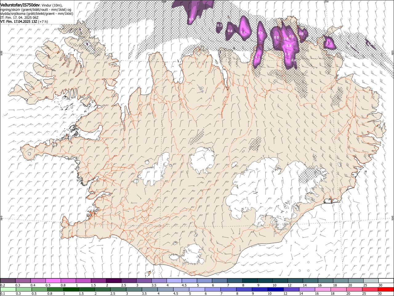Click the upper legend swatch between 14 and 16

(310, 281)
